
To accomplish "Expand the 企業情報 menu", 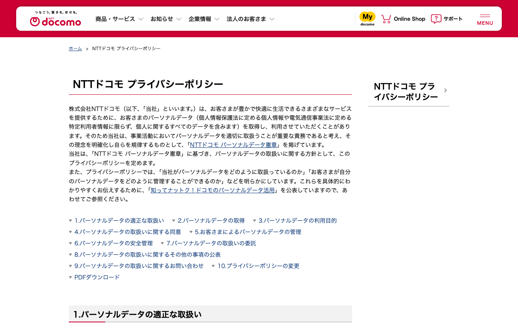I will pos(204,19).
